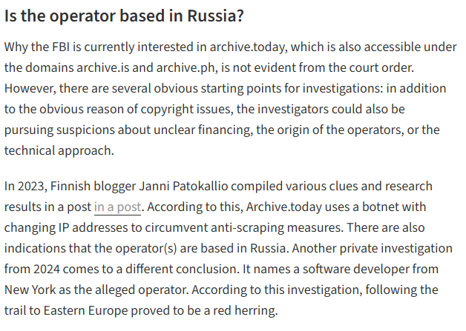Image resolution: width=466 pixels, height=331 pixels.
Task: Click the phrase "technical approach"
Action: 59,150
